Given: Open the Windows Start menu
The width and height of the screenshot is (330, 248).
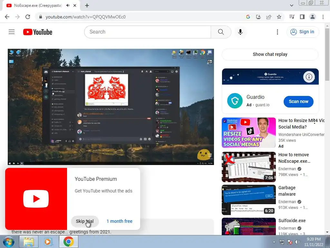Looking at the screenshot, I should point(9,242).
